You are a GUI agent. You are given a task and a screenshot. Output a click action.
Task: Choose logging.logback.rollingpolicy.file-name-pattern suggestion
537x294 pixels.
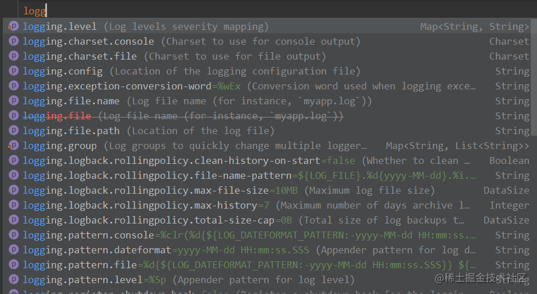pos(267,175)
